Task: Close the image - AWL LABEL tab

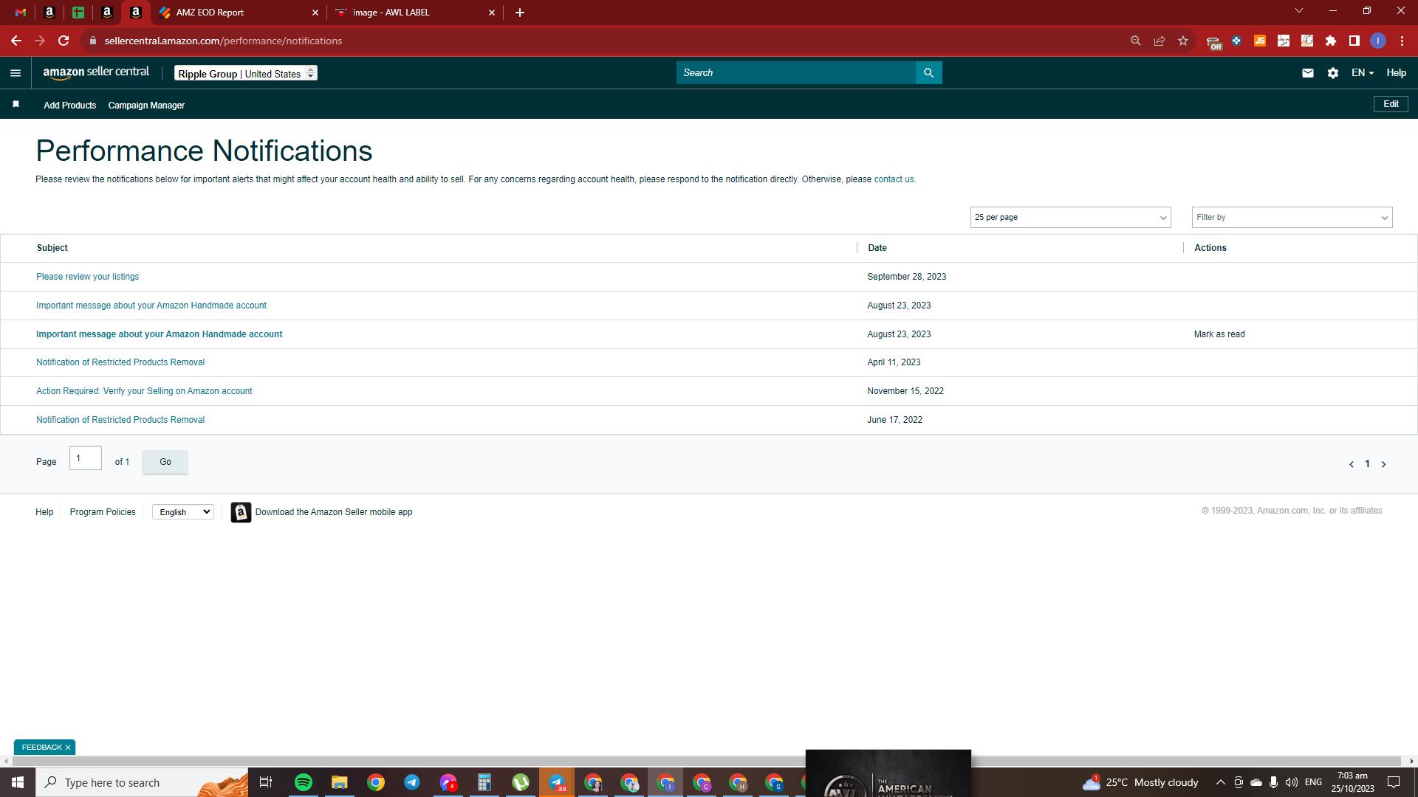Action: (x=492, y=13)
